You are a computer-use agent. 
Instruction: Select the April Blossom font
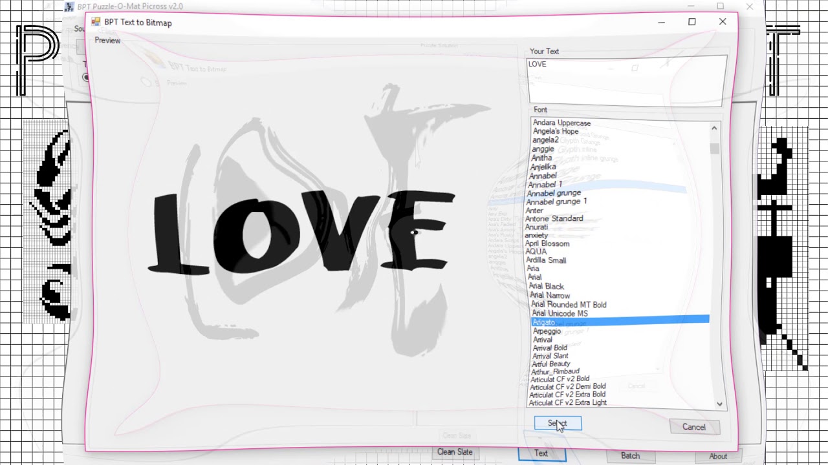pyautogui.click(x=547, y=243)
